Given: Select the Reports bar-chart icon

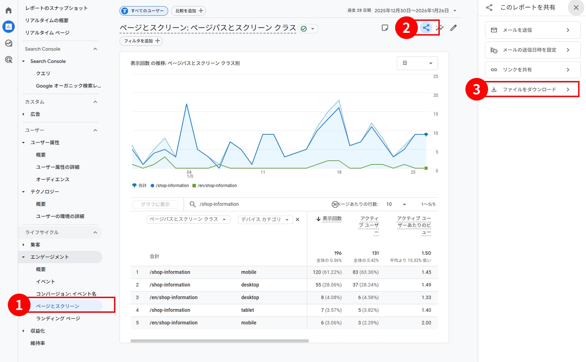Looking at the screenshot, I should 9,27.
